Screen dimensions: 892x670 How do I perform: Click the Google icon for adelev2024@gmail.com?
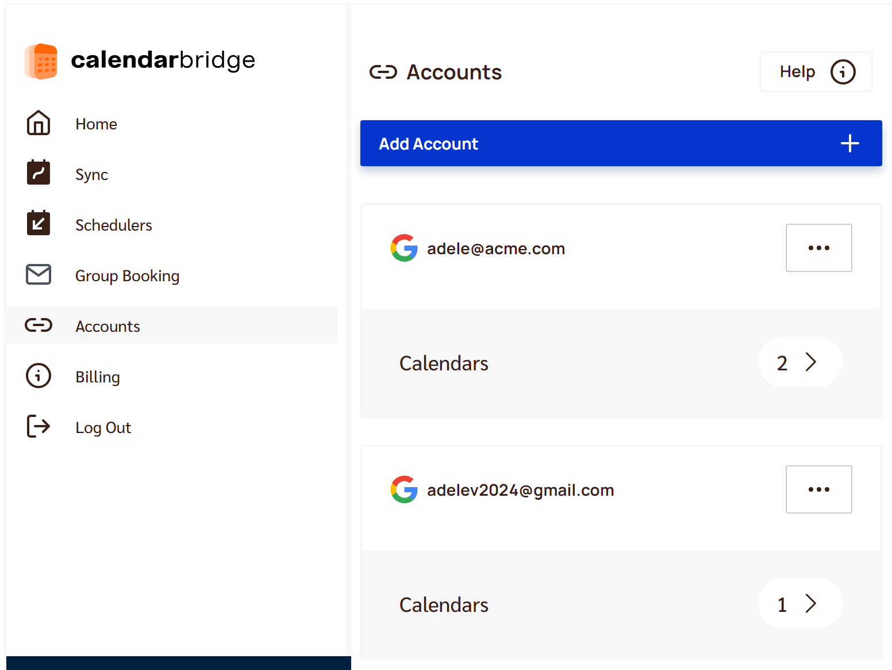point(404,489)
